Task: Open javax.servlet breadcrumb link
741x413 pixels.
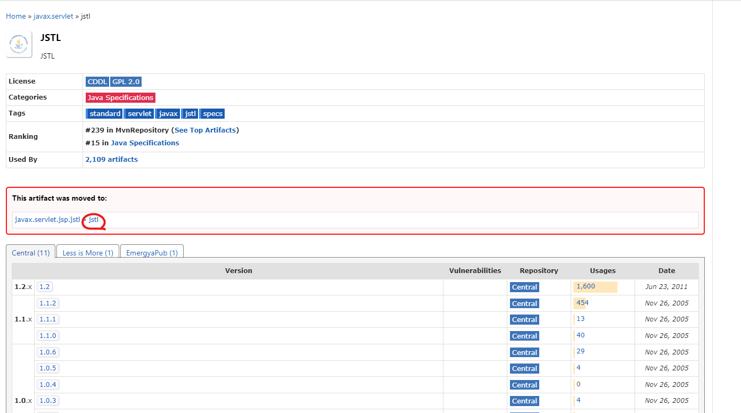Action: [x=53, y=16]
